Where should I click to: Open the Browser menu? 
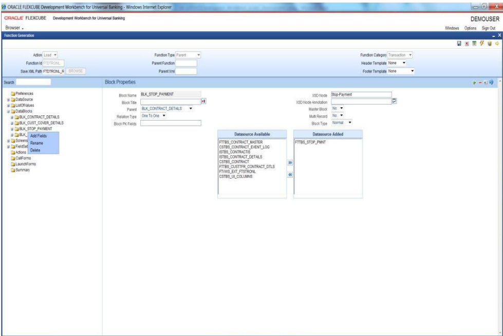pos(14,28)
